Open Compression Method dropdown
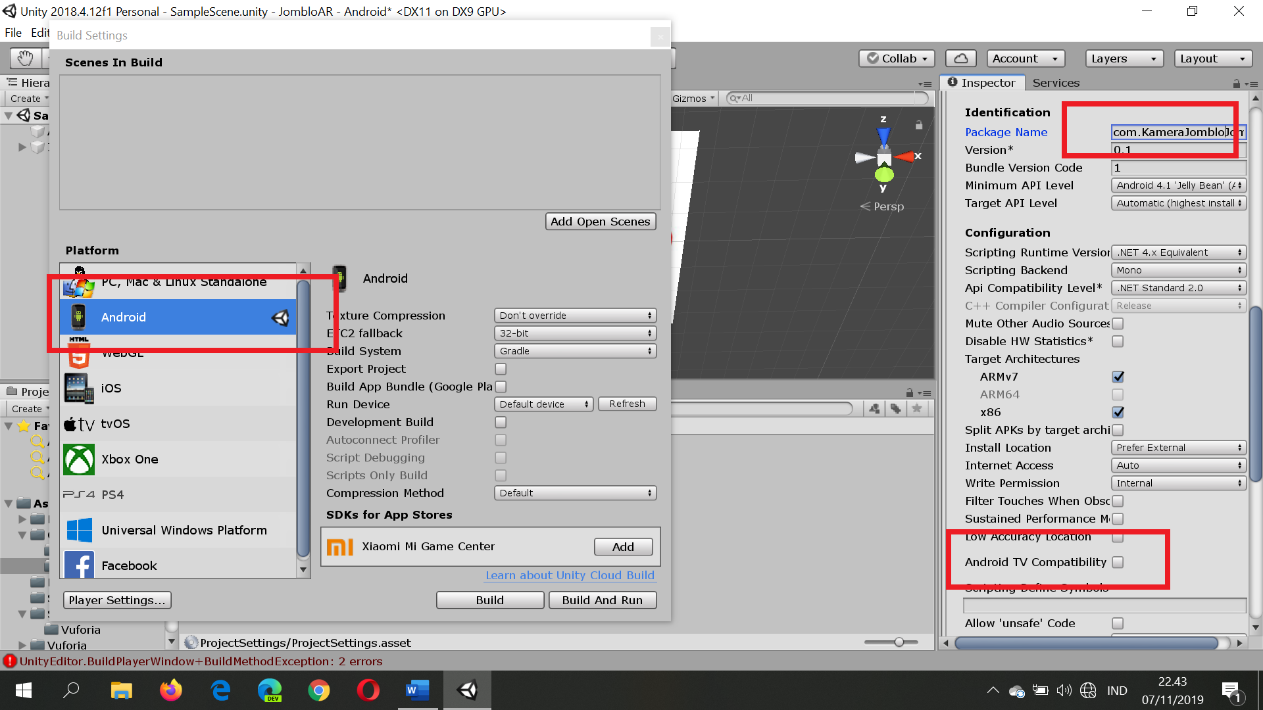The height and width of the screenshot is (710, 1263). 575,493
